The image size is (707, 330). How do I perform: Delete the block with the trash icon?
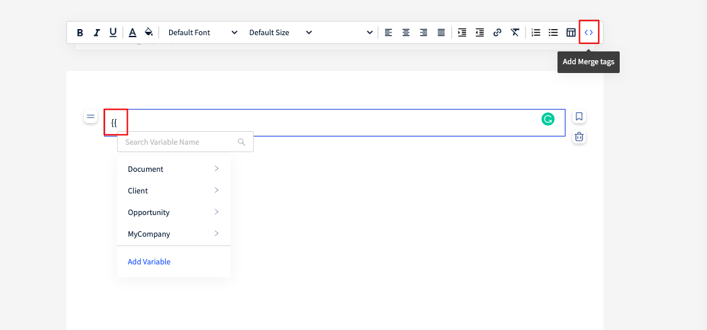[x=579, y=137]
